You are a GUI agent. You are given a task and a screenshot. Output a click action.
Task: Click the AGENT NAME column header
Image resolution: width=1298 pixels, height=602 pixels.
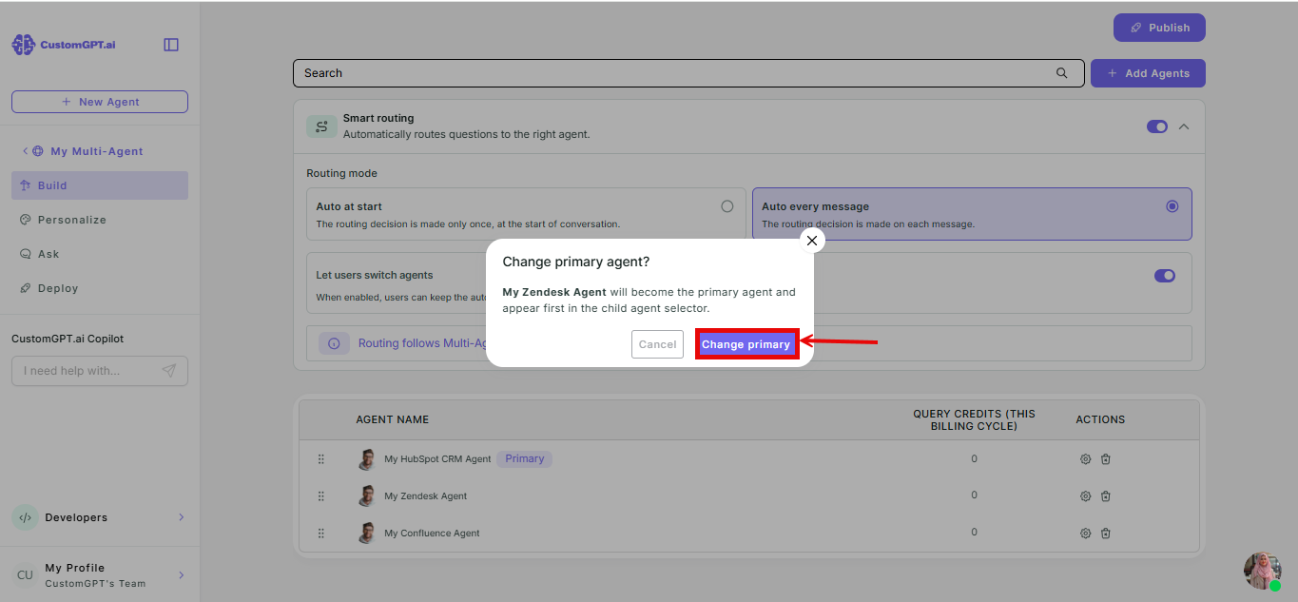click(393, 419)
